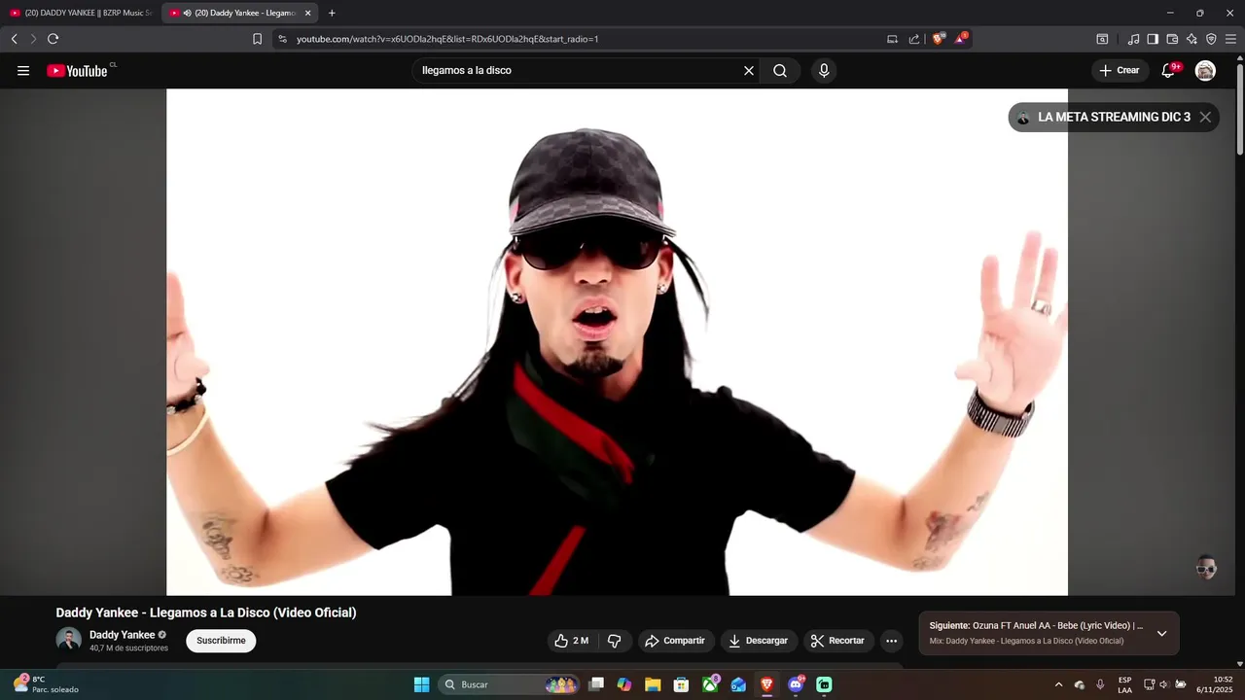Dislike the video with thumbs down
Viewport: 1245px width, 700px height.
614,641
